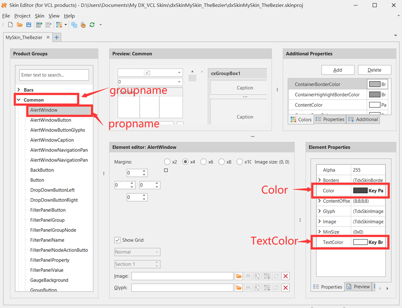This screenshot has height=308, width=402.
Task: Toggle the Show Grid checkbox
Action: point(117,240)
